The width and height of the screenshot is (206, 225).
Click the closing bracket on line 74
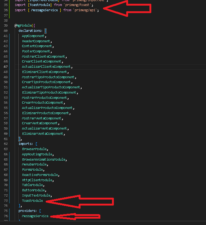(19, 206)
